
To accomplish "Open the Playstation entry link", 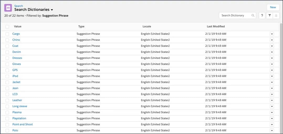I will point(19,118).
